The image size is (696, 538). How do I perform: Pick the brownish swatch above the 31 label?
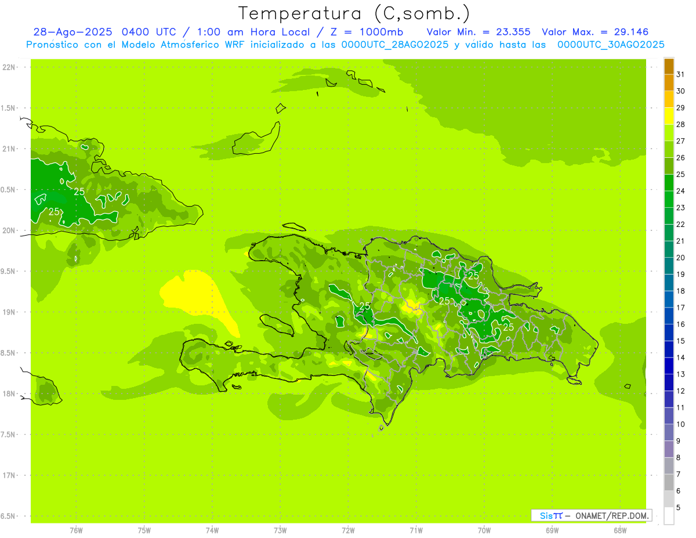(669, 66)
